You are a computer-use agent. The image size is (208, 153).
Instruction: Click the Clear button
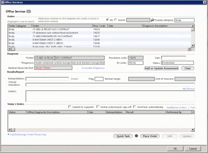188,68
